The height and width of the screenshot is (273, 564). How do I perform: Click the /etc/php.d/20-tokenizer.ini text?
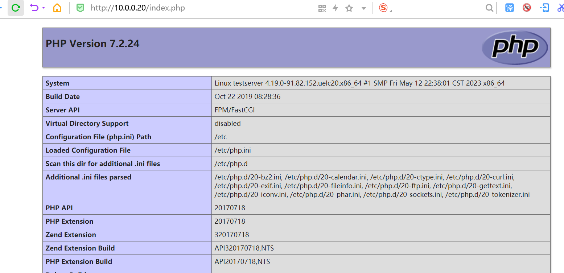click(487, 195)
